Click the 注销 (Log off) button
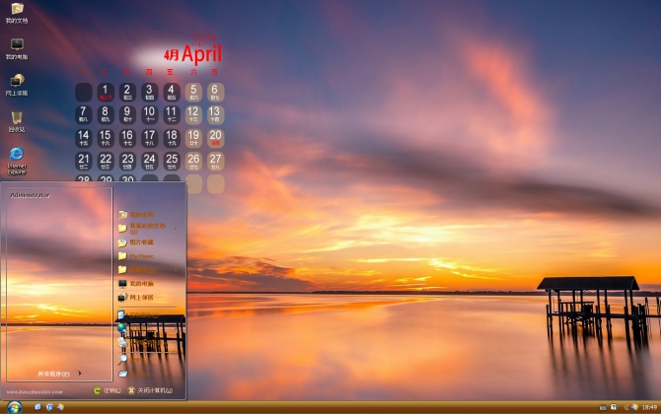 click(x=108, y=390)
